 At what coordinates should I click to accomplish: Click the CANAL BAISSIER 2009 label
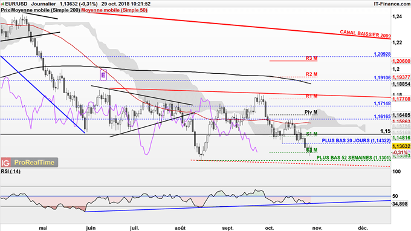coord(365,34)
